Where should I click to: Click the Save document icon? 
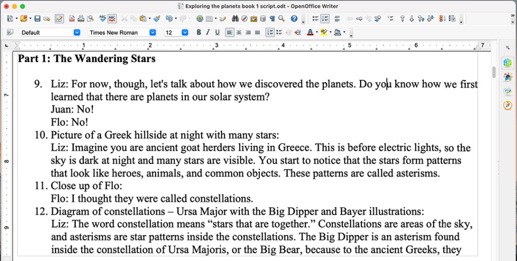tap(37, 19)
